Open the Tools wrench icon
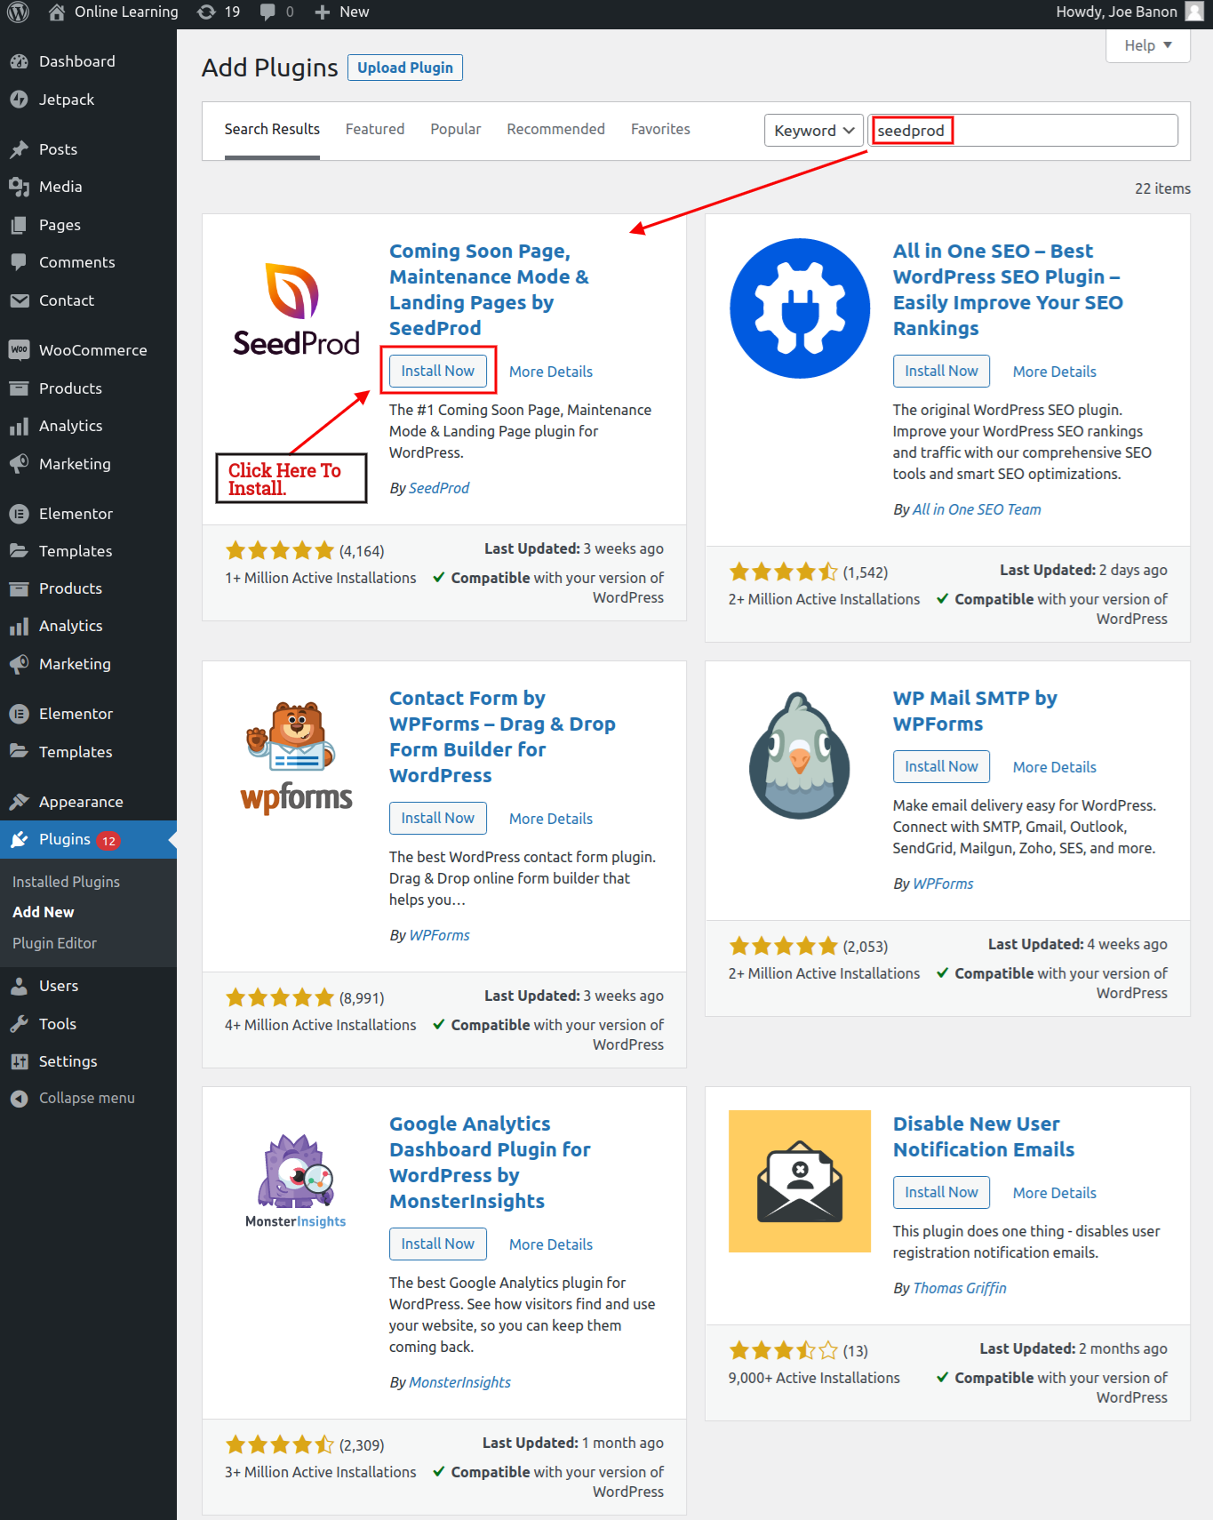The image size is (1213, 1520). (19, 1024)
